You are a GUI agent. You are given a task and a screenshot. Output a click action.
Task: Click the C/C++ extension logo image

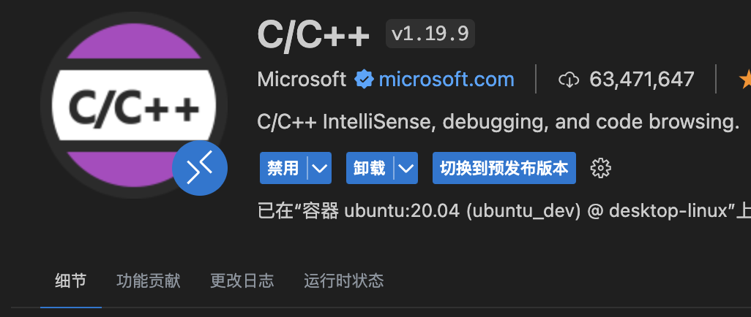pos(134,104)
